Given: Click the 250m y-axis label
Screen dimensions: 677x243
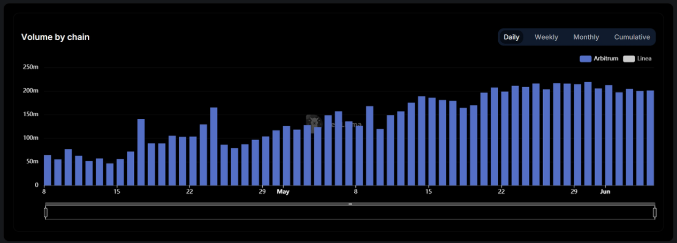Looking at the screenshot, I should 31,67.
